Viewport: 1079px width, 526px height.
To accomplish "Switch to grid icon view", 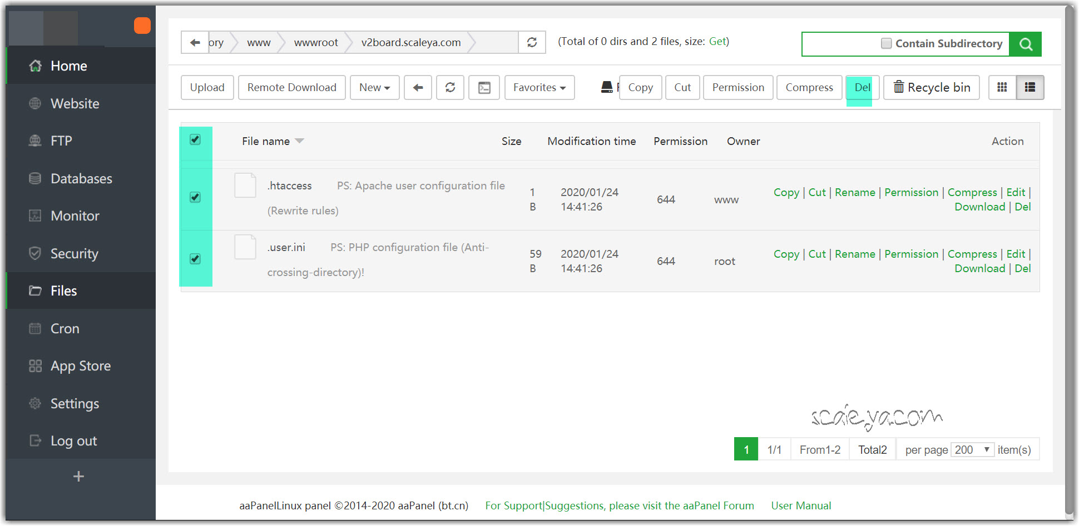I will pyautogui.click(x=1002, y=88).
